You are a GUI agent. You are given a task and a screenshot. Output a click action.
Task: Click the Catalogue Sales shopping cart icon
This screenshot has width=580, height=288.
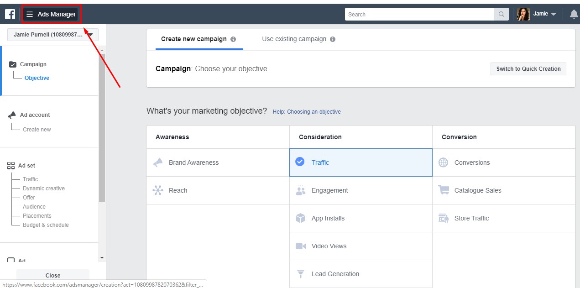pos(443,190)
